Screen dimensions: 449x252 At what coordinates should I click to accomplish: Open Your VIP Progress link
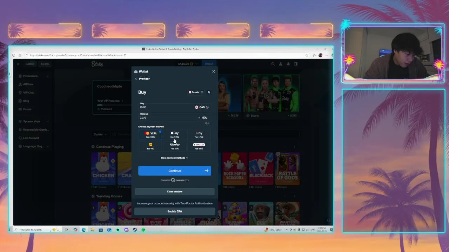point(110,101)
